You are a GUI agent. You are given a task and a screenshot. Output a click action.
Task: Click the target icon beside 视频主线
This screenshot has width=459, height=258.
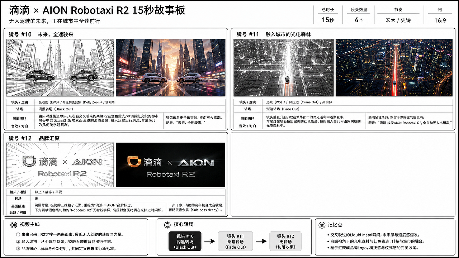(x=14, y=225)
